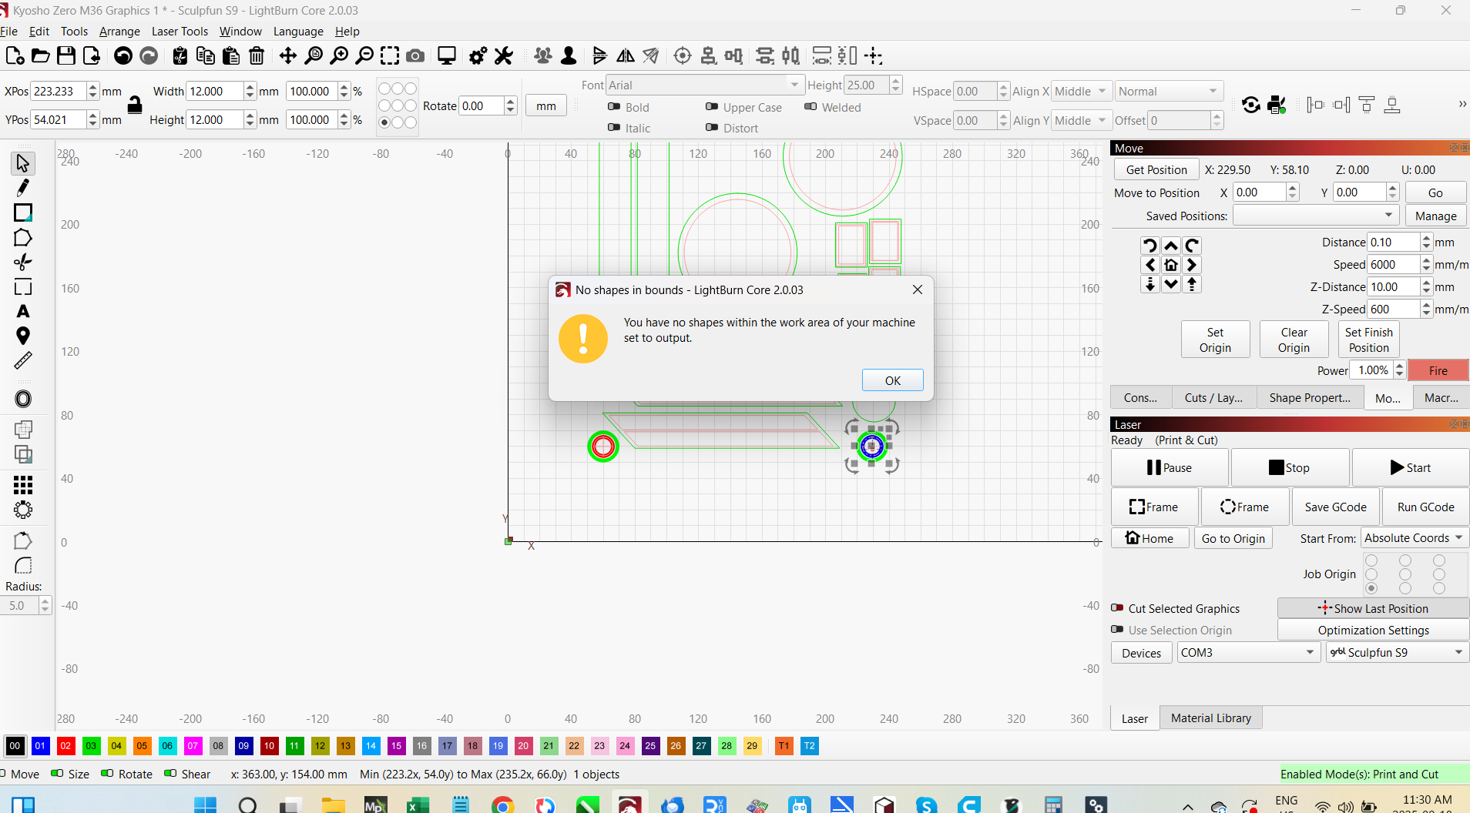The width and height of the screenshot is (1470, 813).
Task: Select red layer color swatch 02
Action: (65, 745)
